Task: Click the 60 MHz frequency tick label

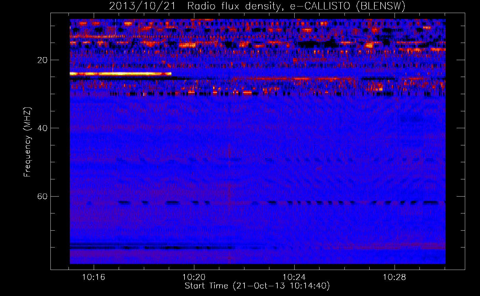Action: (42, 197)
